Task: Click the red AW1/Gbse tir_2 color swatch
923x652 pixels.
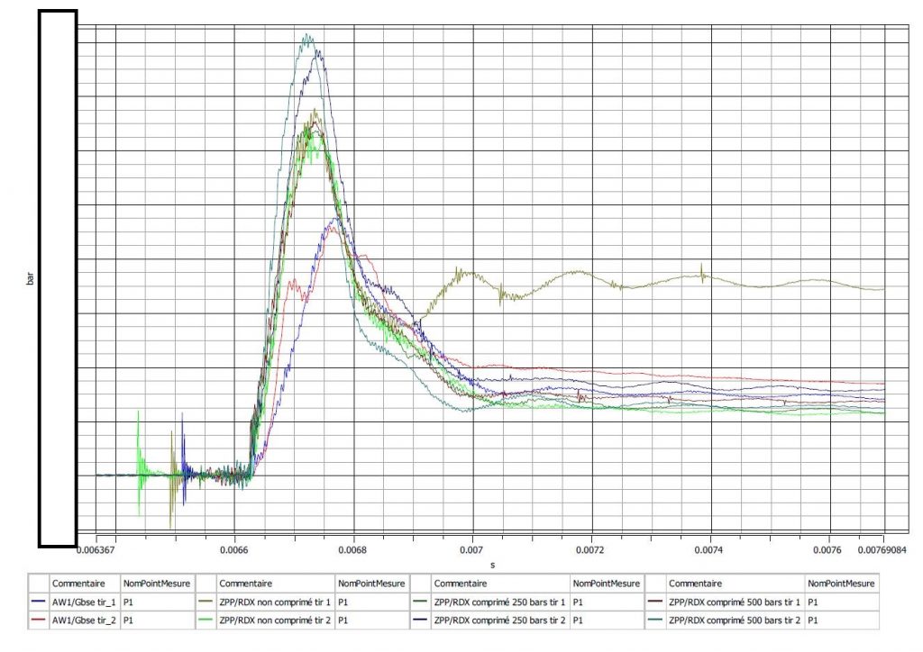Action: click(x=40, y=620)
